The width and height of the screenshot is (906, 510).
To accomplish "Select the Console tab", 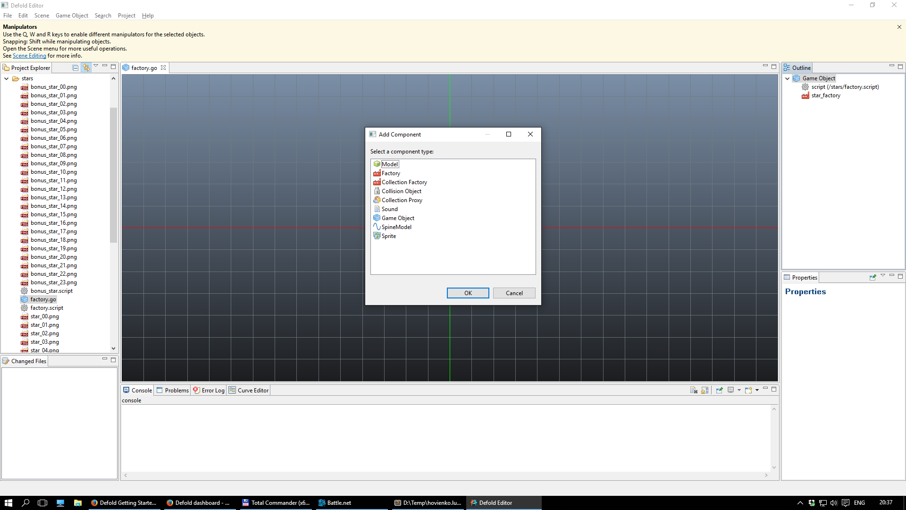I will 138,390.
